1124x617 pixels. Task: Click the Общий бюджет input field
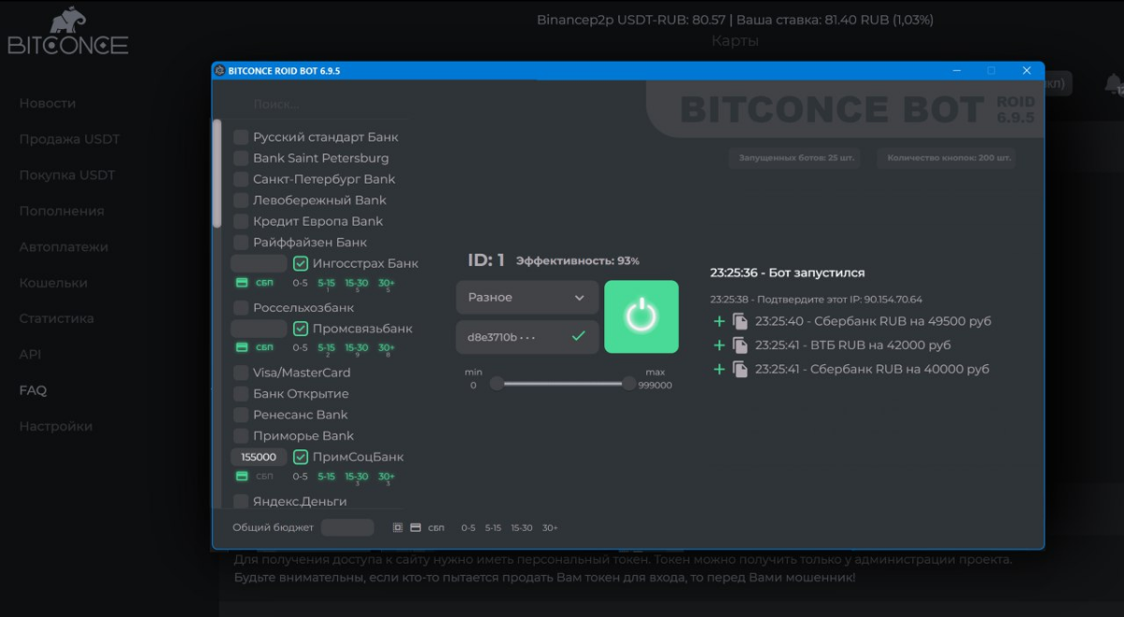pyautogui.click(x=348, y=527)
